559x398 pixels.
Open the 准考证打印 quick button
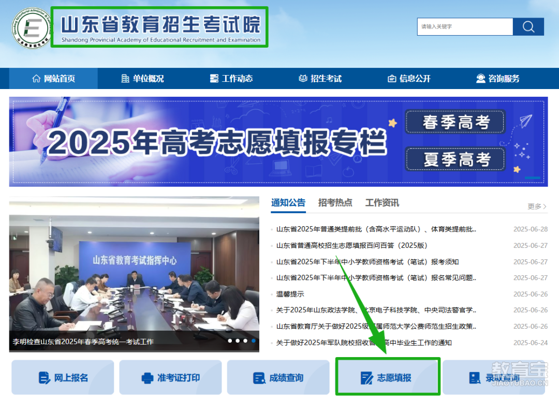coord(170,378)
